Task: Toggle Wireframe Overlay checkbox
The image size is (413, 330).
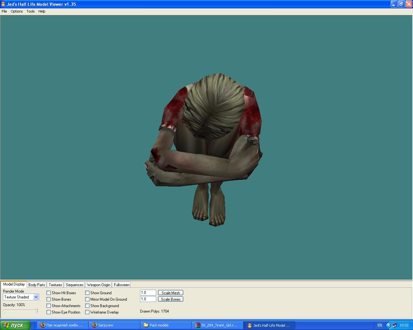Action: tap(87, 312)
